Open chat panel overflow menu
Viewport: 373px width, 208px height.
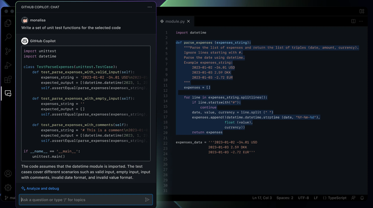pyautogui.click(x=150, y=7)
